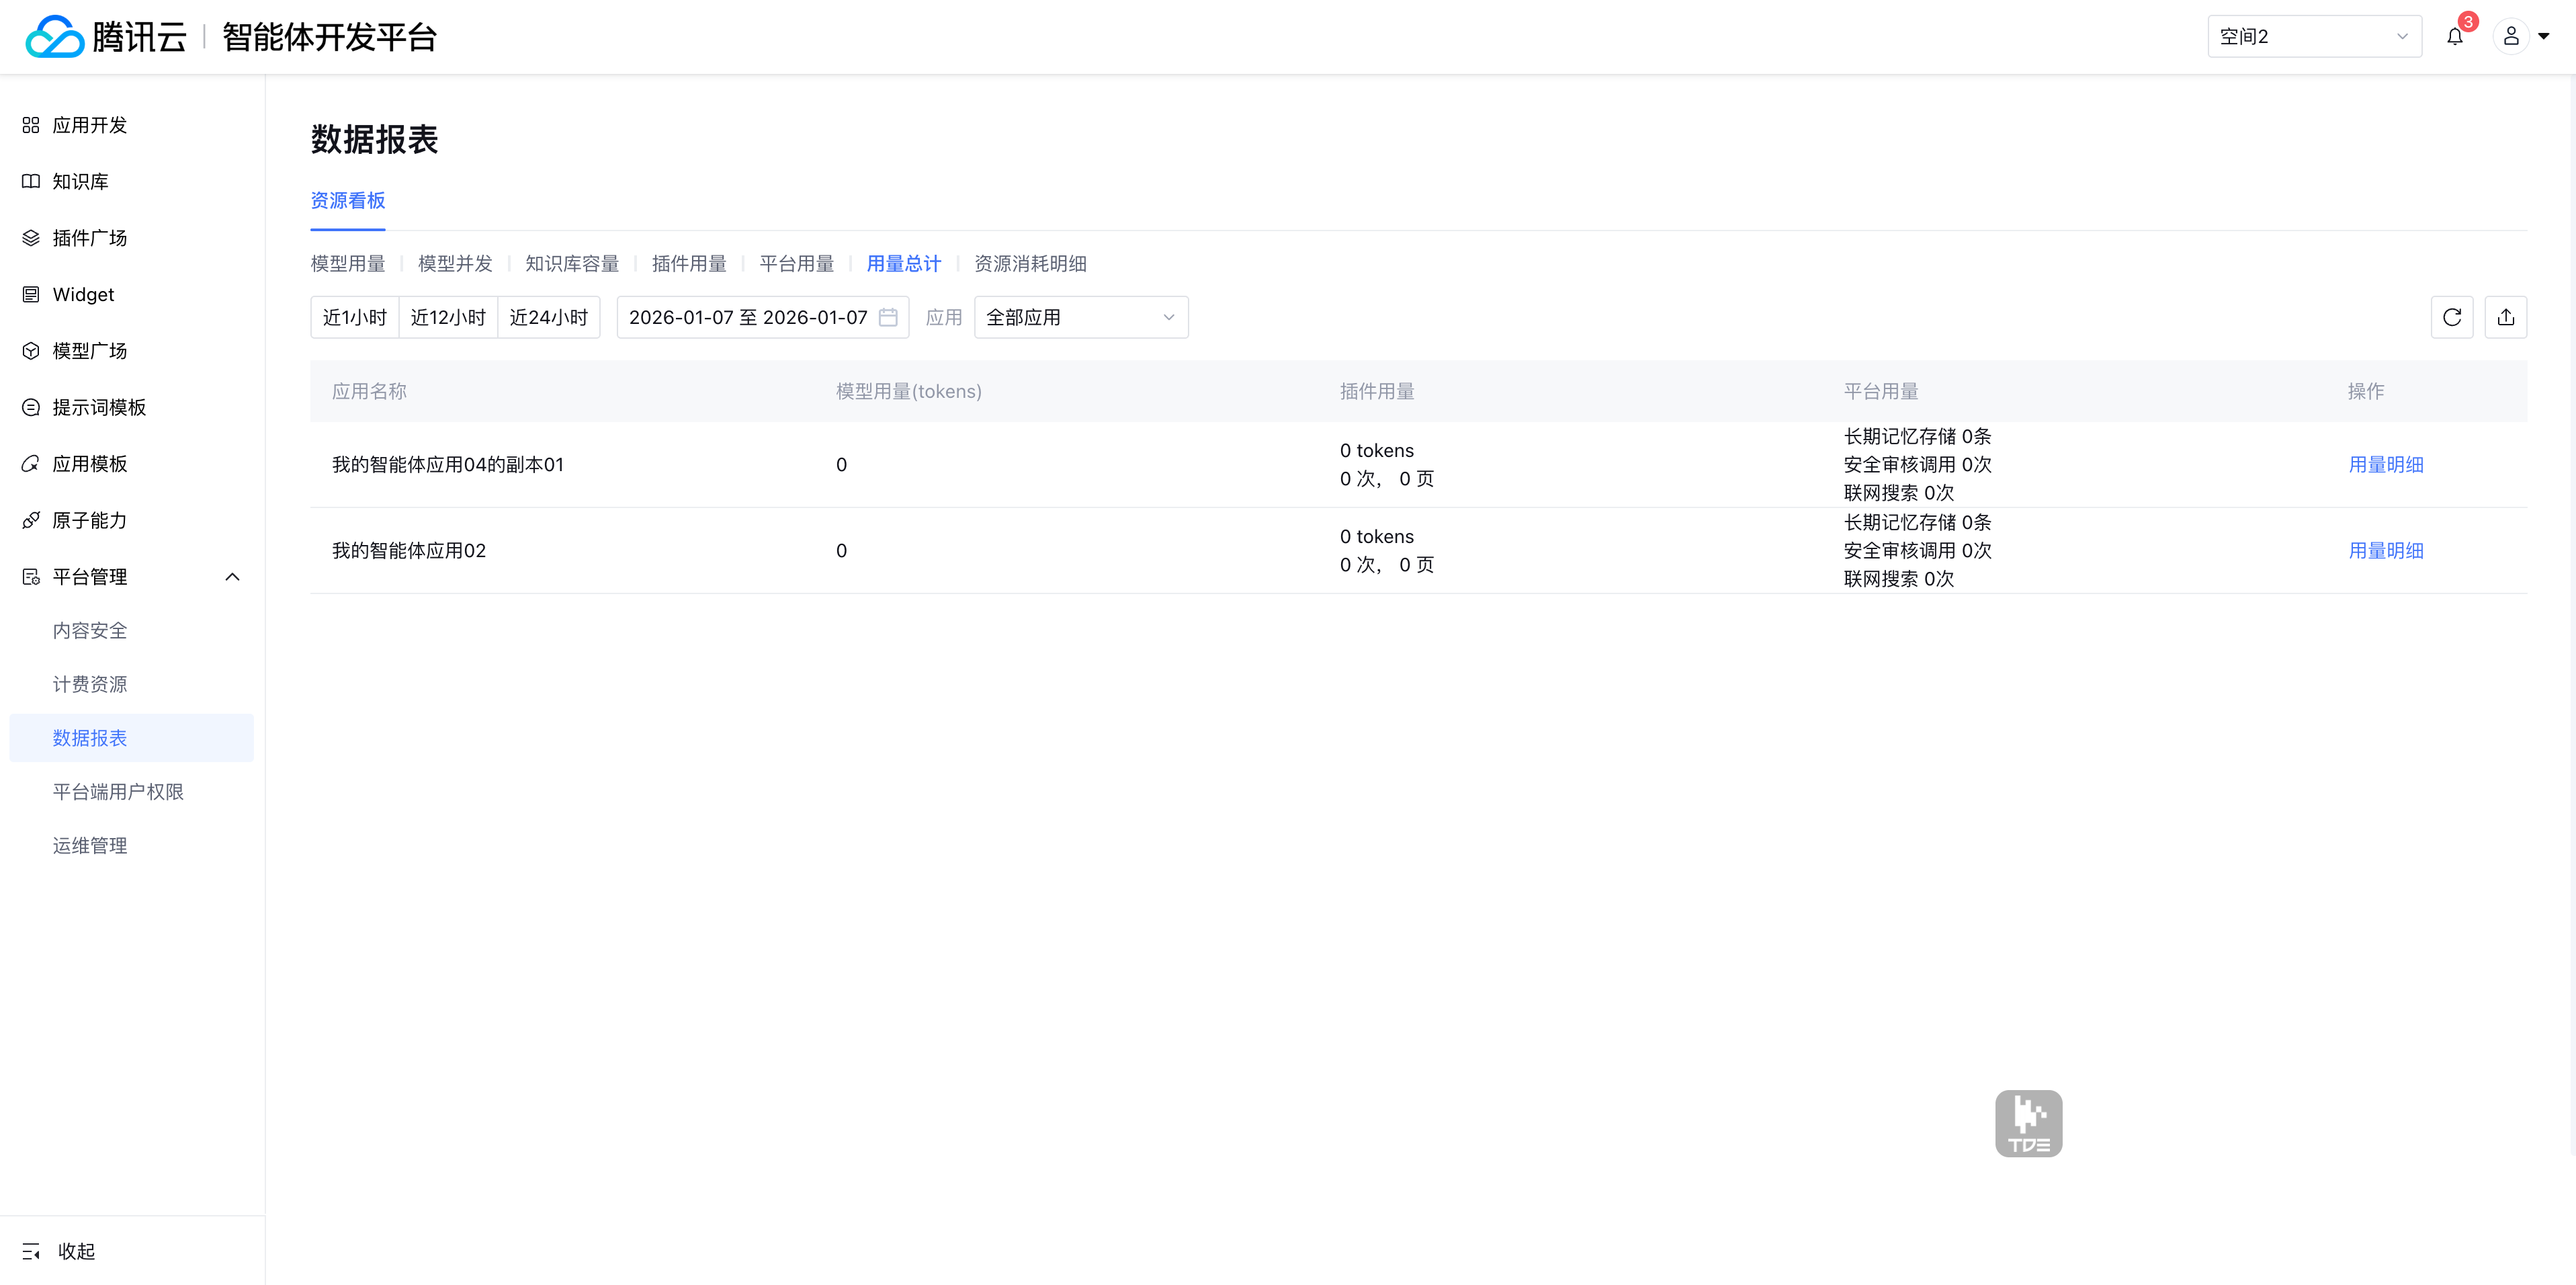Click the floating TDE assistant icon
This screenshot has height=1285, width=2576.
[x=2027, y=1123]
